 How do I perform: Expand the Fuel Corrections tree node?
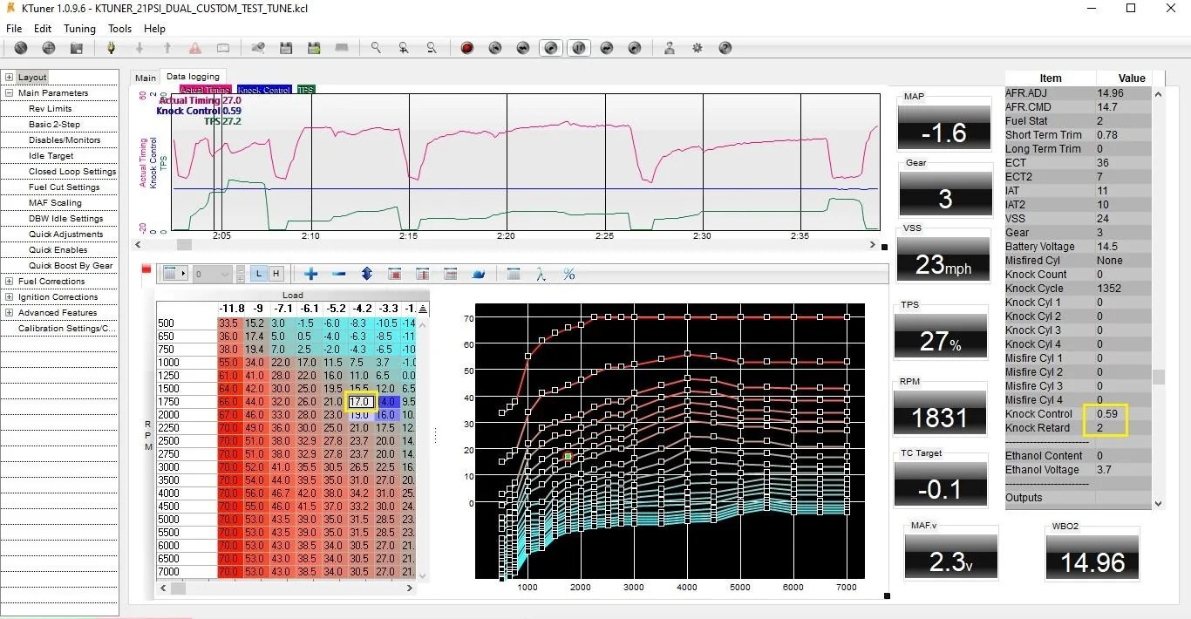click(x=9, y=282)
